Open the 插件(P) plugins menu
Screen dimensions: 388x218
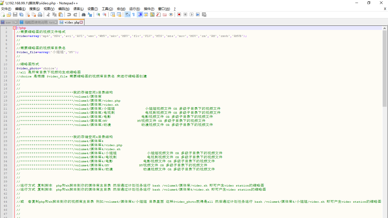click(149, 9)
